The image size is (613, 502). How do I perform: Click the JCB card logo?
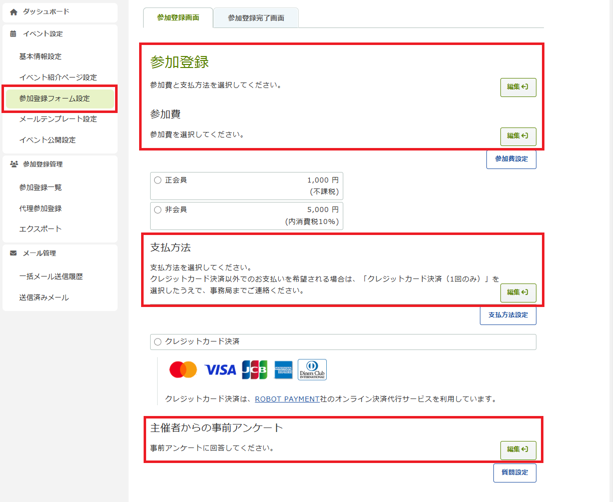(254, 370)
